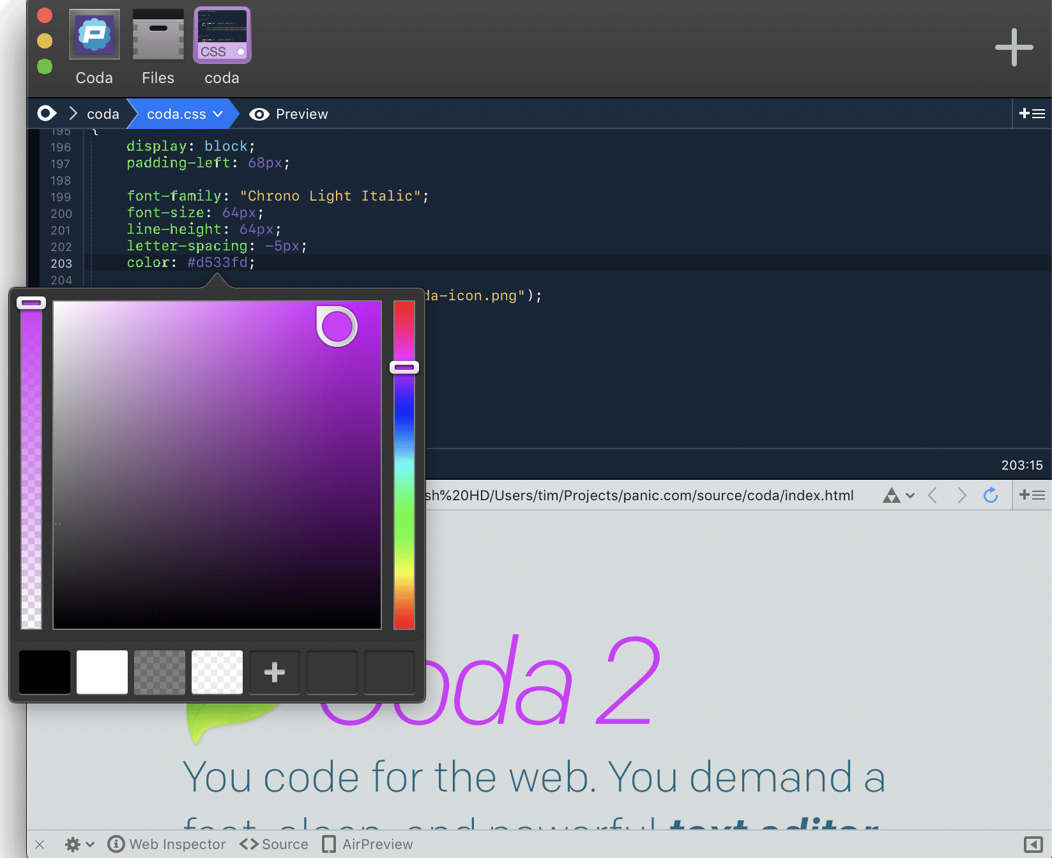Click the "Chrono Light Italic" font string
Viewport: 1052px width, 858px height.
tap(330, 196)
